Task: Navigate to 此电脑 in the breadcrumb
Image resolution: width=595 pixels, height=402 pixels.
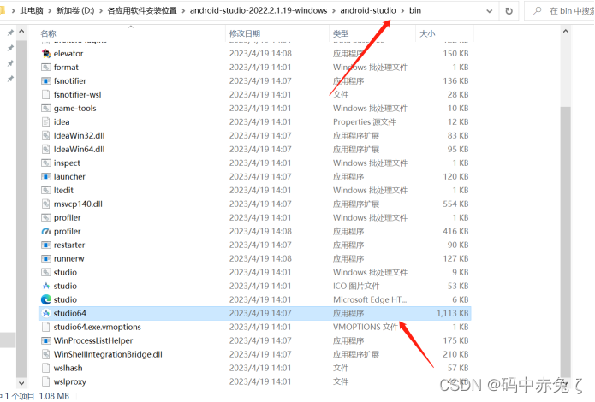Action: 32,10
